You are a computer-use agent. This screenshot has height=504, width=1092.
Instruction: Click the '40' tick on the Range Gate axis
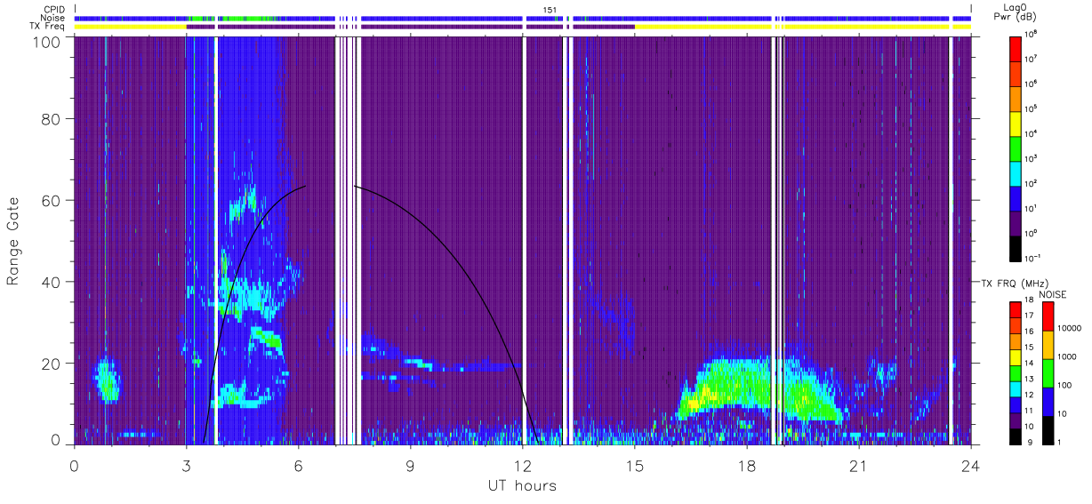click(51, 282)
